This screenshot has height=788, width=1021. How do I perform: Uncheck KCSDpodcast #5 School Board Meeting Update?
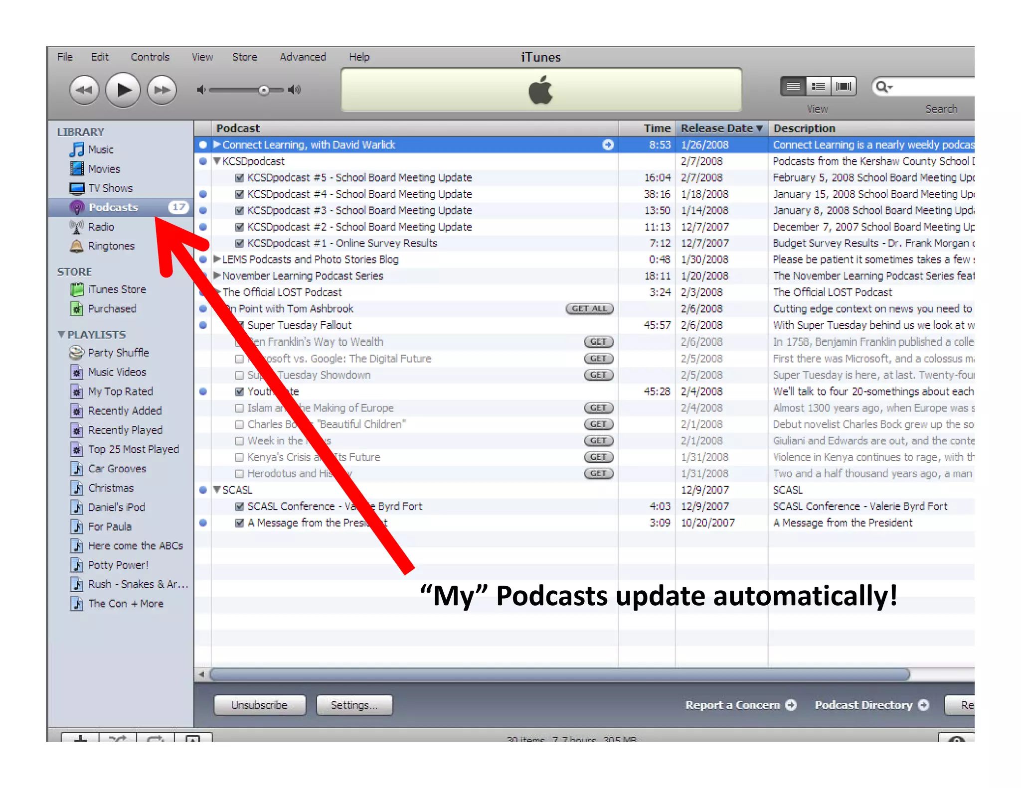[x=239, y=178]
